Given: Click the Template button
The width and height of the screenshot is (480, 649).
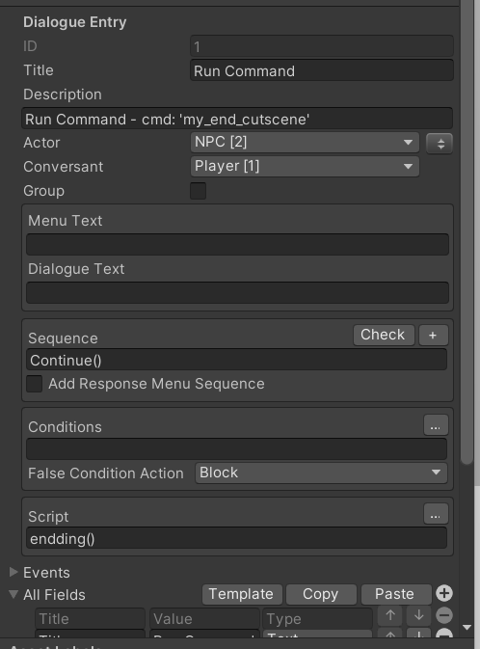Looking at the screenshot, I should click(242, 594).
